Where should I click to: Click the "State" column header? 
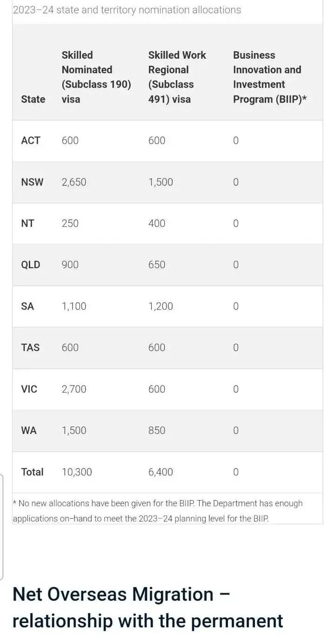33,99
